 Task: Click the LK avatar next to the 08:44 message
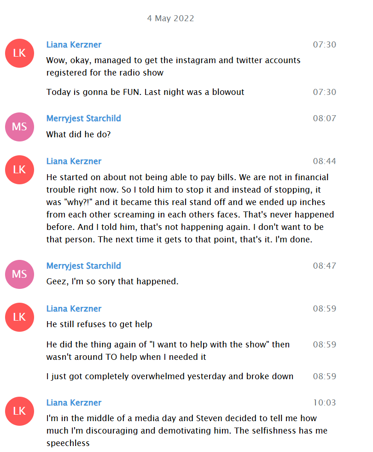click(20, 170)
